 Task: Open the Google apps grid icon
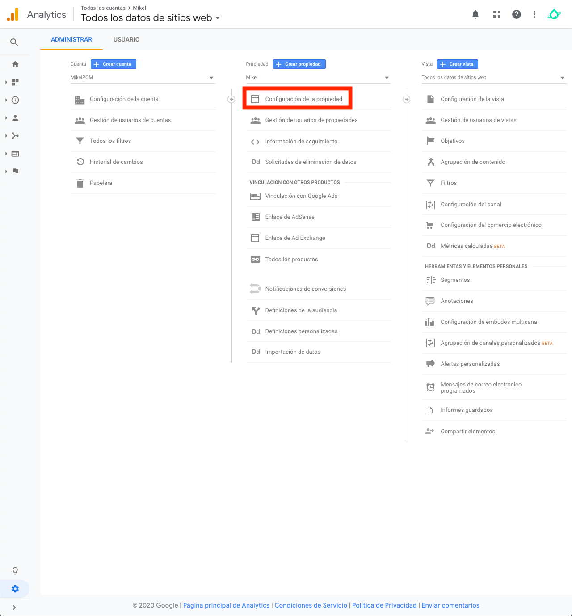496,14
